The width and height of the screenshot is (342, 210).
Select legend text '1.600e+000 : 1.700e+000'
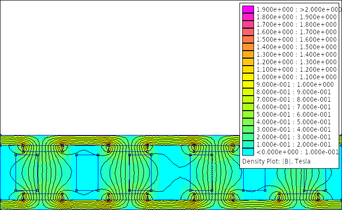tap(296, 32)
